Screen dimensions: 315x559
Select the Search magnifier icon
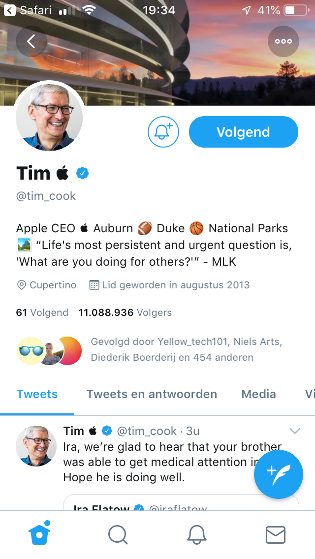tap(118, 534)
